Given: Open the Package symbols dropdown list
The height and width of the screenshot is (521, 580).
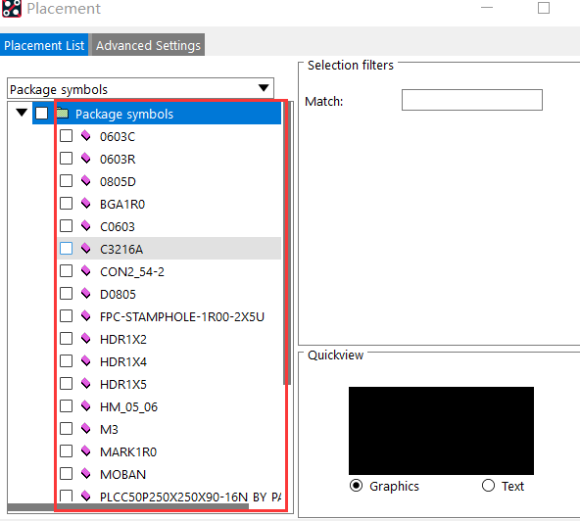Looking at the screenshot, I should (264, 88).
